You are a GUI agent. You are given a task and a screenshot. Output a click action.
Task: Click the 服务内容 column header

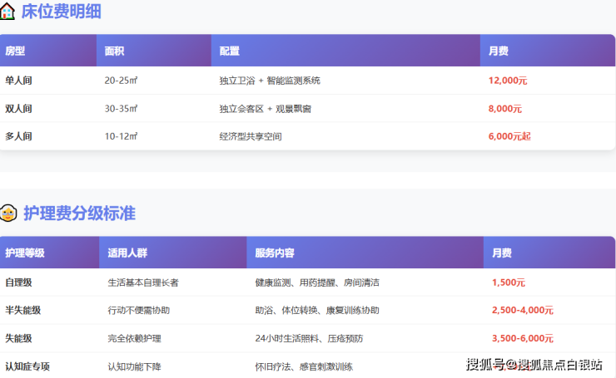275,253
